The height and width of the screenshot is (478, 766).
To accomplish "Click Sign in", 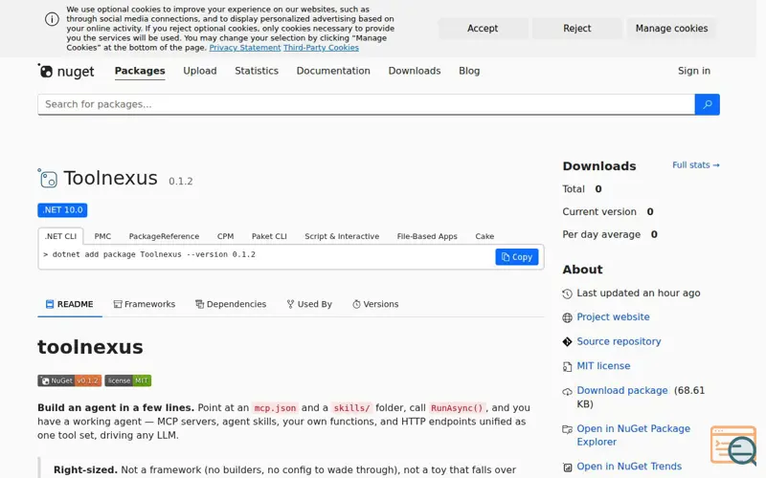I will click(x=693, y=71).
